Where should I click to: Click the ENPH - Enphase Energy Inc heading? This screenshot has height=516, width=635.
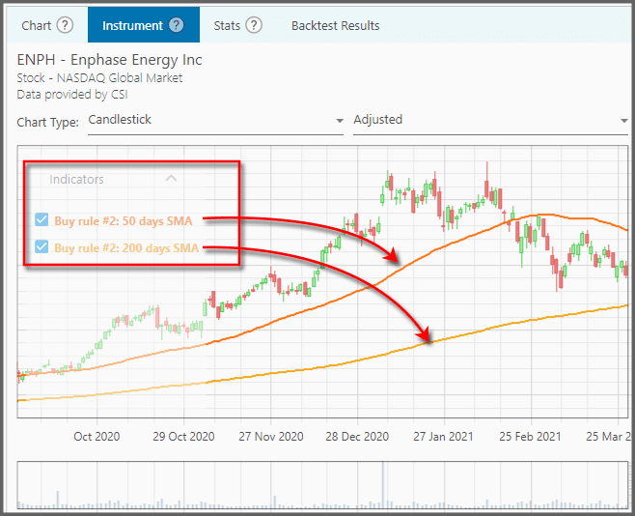(109, 60)
